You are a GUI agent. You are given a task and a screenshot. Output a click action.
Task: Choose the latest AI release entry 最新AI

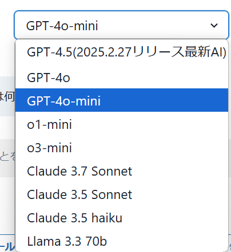(122, 52)
